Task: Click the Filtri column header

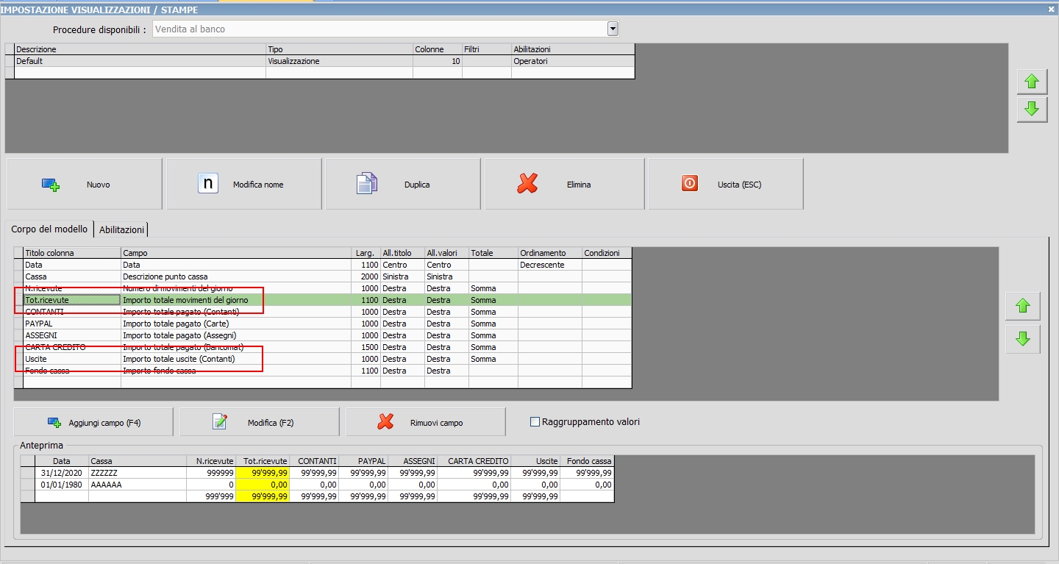Action: [486, 49]
